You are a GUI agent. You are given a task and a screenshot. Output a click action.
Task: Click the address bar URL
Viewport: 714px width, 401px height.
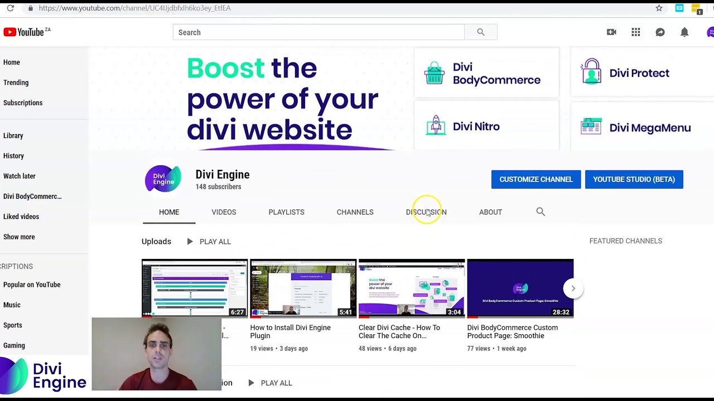coord(134,8)
